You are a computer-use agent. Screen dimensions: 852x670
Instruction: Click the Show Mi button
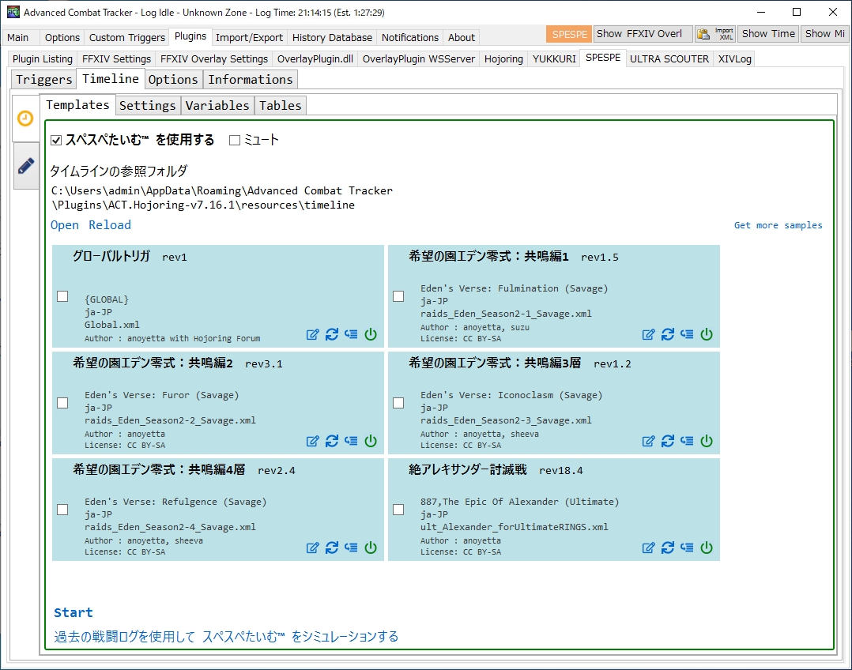tap(824, 34)
